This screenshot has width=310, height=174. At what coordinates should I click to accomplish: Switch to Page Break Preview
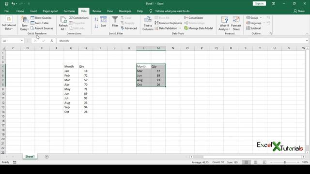pos(264,162)
